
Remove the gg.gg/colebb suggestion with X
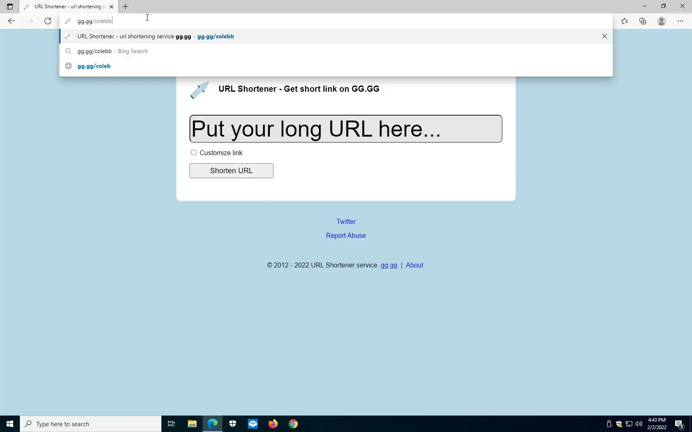click(604, 36)
